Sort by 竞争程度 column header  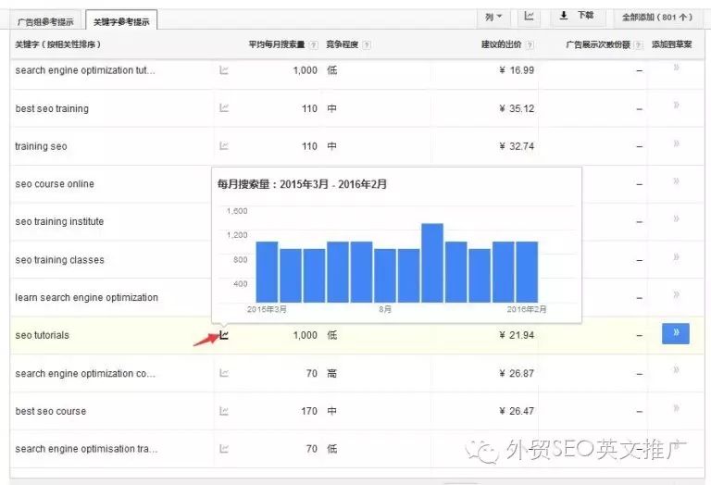[x=343, y=44]
